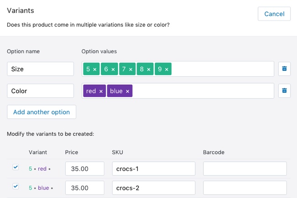Delete the Size option with trash icon

(284, 69)
